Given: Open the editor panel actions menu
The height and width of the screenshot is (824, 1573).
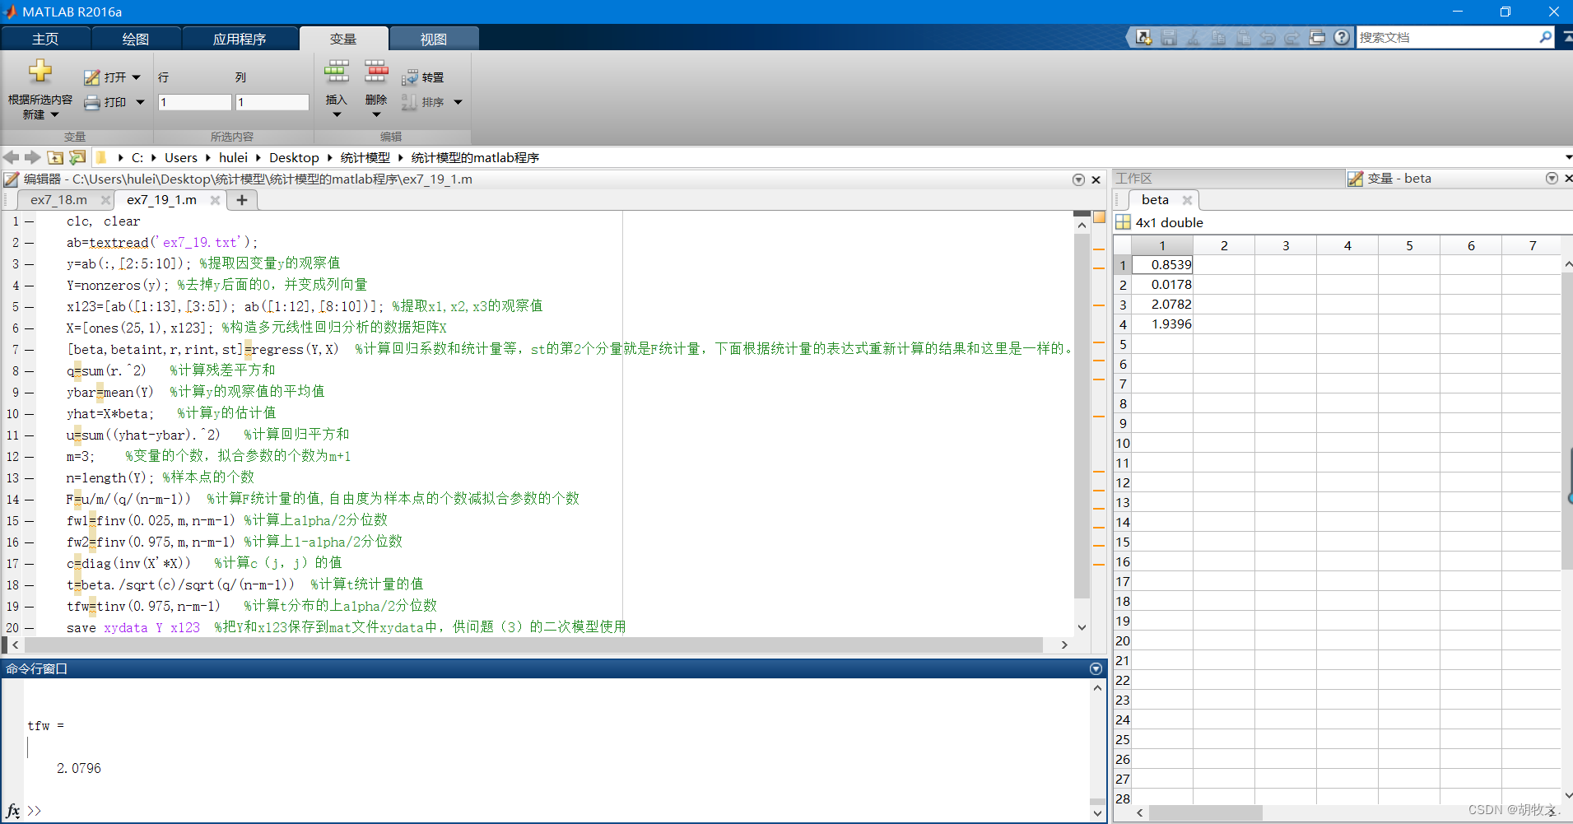Looking at the screenshot, I should [x=1078, y=179].
